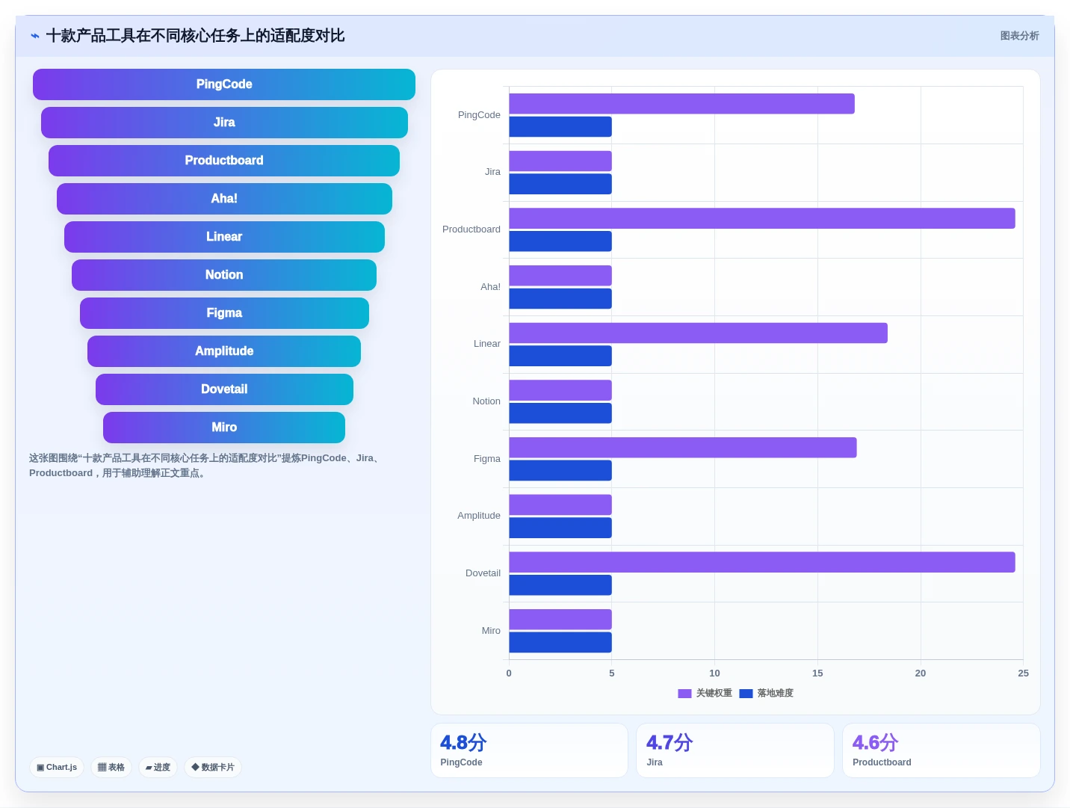The height and width of the screenshot is (808, 1070).
Task: Click Amplitude purple 关键权重 bar
Action: click(560, 505)
